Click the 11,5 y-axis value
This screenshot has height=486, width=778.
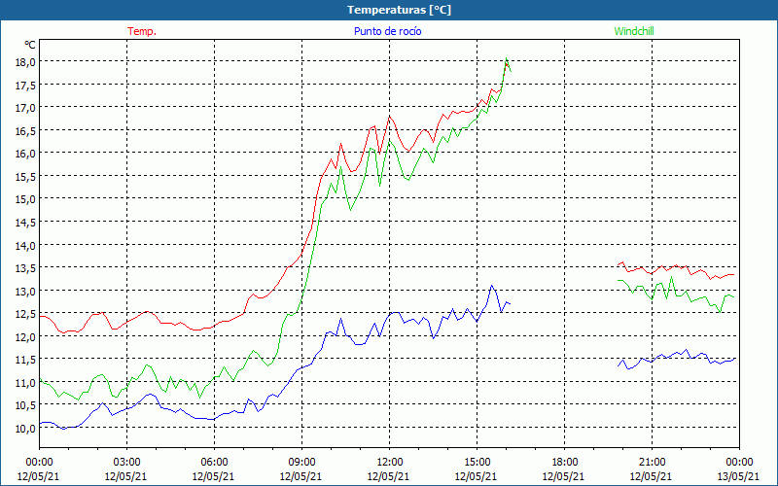[x=25, y=360]
